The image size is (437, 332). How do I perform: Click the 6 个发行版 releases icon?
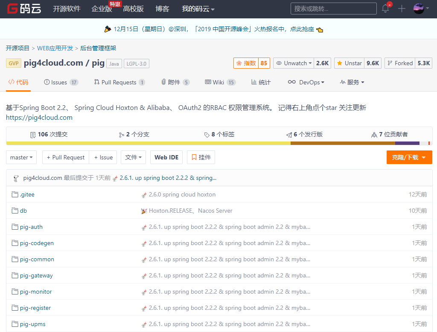click(x=289, y=135)
